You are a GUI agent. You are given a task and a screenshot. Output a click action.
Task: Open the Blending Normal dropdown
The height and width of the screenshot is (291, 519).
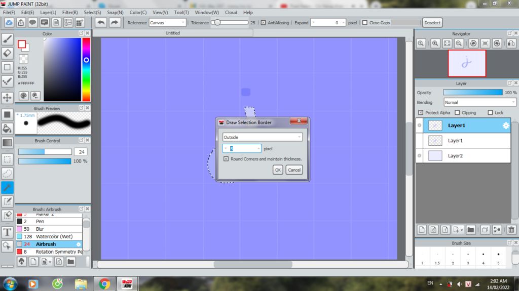480,103
